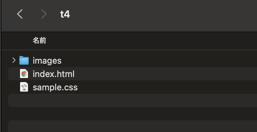Select the index.html file name
This screenshot has height=132, width=257.
pyautogui.click(x=54, y=74)
